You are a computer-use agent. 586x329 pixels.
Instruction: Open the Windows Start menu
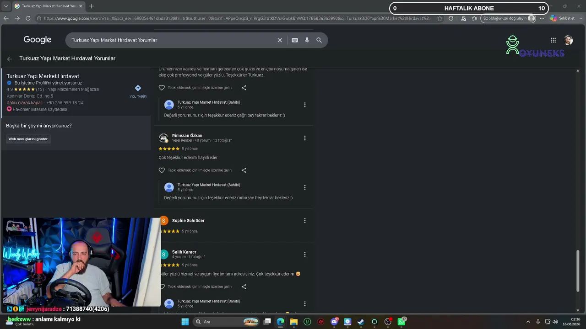coord(185,322)
